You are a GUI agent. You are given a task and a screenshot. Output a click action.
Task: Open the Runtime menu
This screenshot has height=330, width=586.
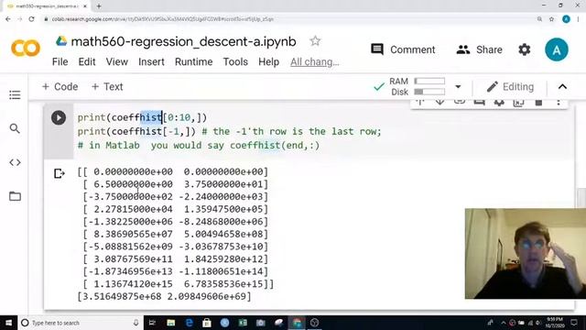[193, 61]
